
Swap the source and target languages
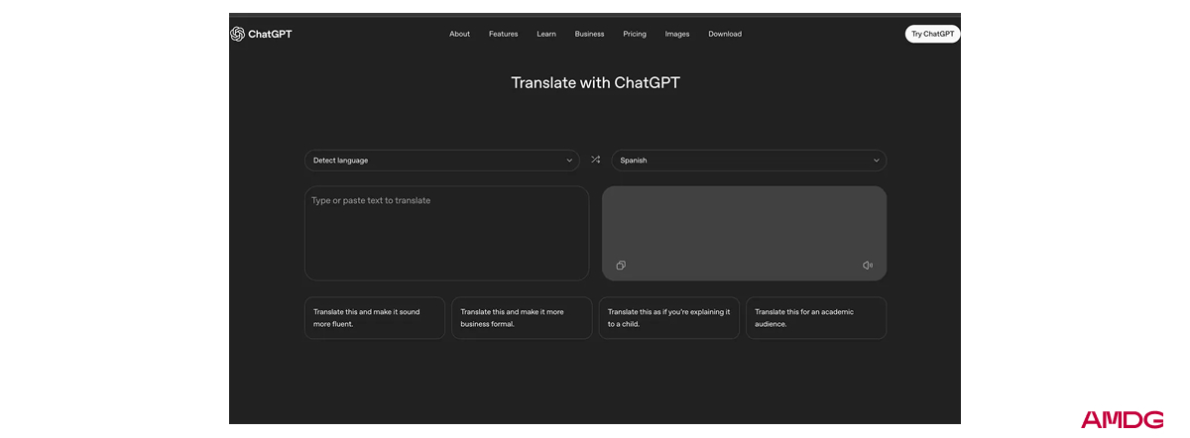[595, 160]
